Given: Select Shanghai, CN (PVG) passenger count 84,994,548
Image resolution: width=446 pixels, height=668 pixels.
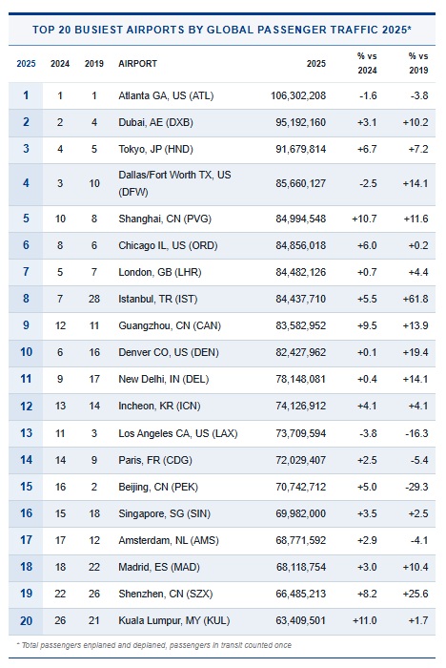Looking at the screenshot, I should click(300, 219).
